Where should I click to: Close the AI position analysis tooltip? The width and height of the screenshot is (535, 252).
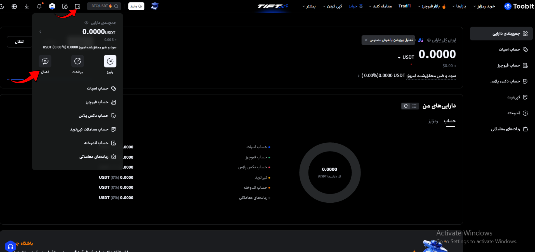point(366,40)
